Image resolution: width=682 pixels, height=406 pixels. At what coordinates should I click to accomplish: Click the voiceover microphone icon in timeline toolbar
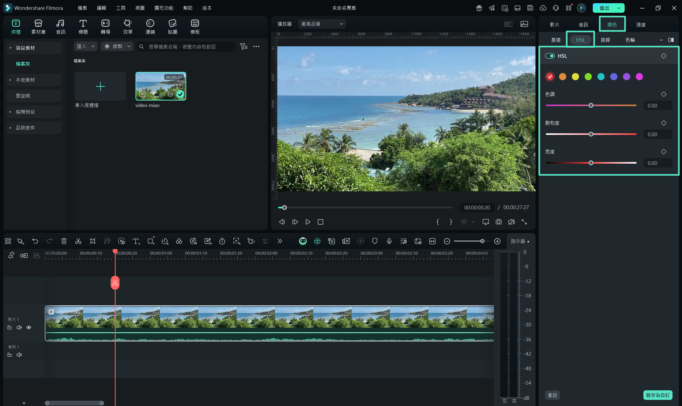pos(389,241)
